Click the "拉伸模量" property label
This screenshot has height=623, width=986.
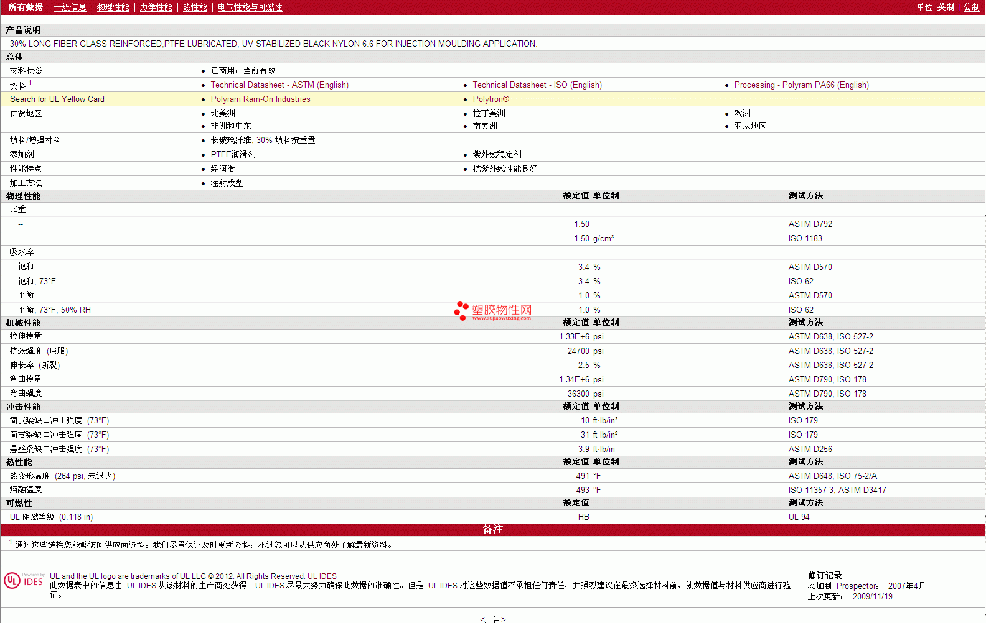[26, 336]
